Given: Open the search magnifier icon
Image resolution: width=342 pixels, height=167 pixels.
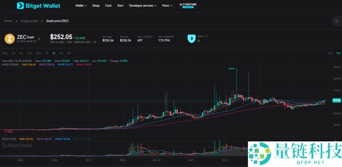Looking at the screenshot, I should pos(336,21).
